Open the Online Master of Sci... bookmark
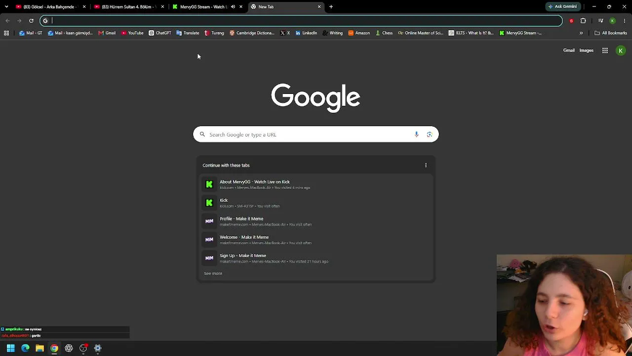The width and height of the screenshot is (632, 356). 421,33
